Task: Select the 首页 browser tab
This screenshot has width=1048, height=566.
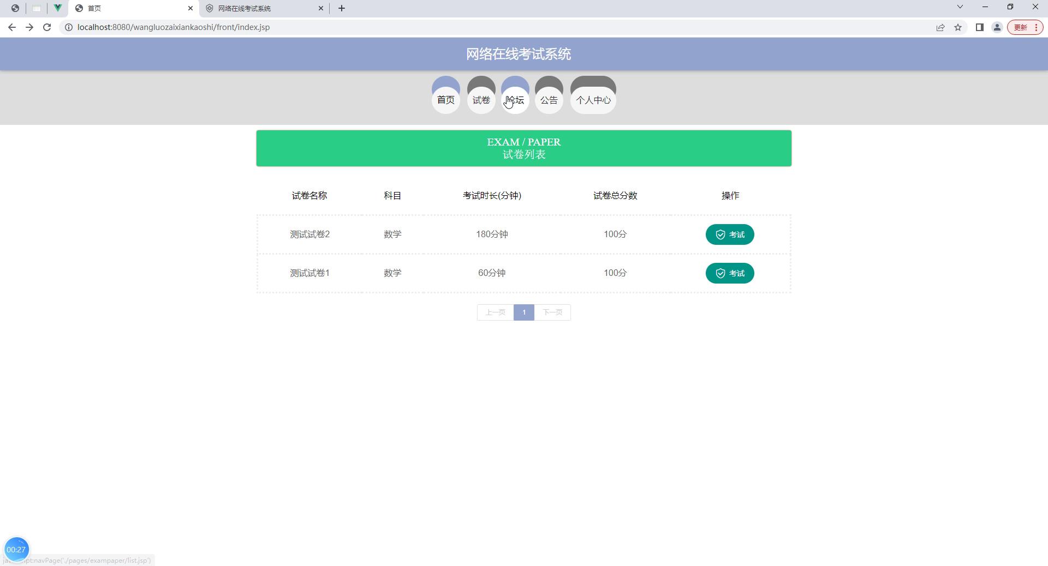Action: [134, 8]
